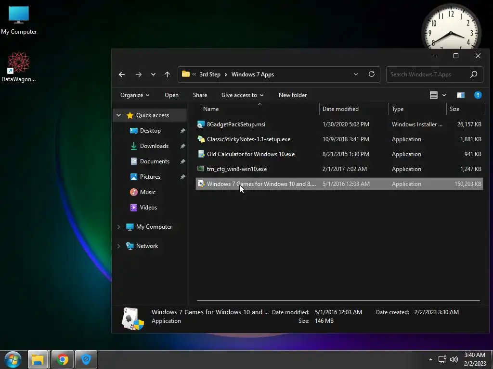Expand the address bar history dropdown
This screenshot has width=493, height=369.
(356, 74)
